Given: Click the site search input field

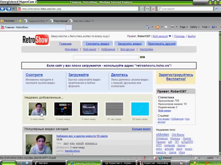Looking at the screenshot, I should (106, 57).
